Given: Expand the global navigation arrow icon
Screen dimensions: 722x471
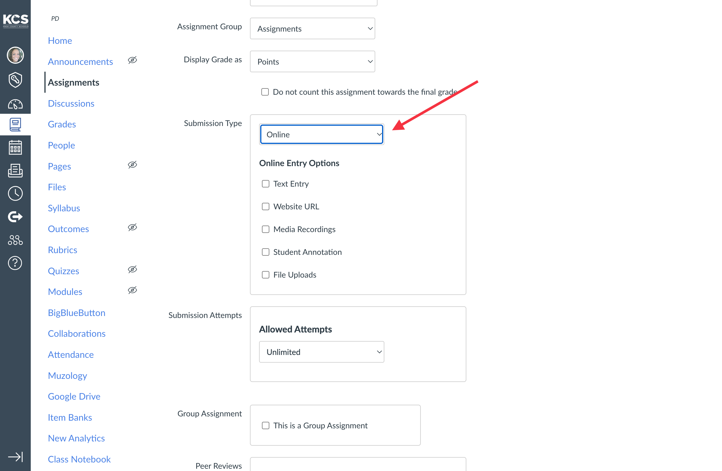Looking at the screenshot, I should [15, 457].
